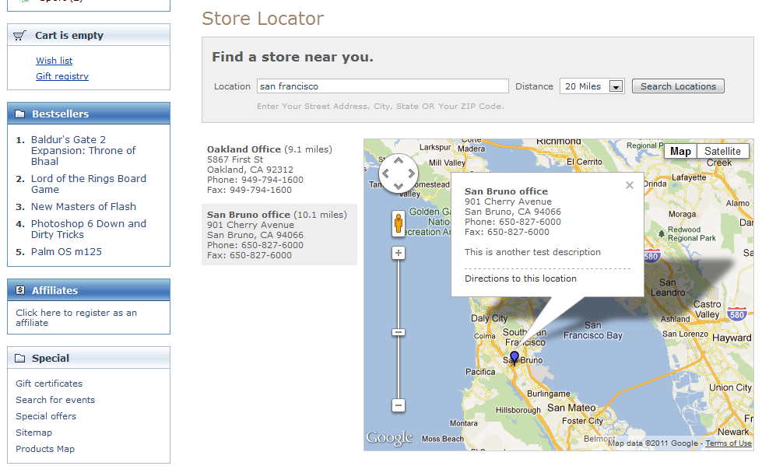The height and width of the screenshot is (473, 762).
Task: Zoom in the map with plus button
Action: pos(399,253)
